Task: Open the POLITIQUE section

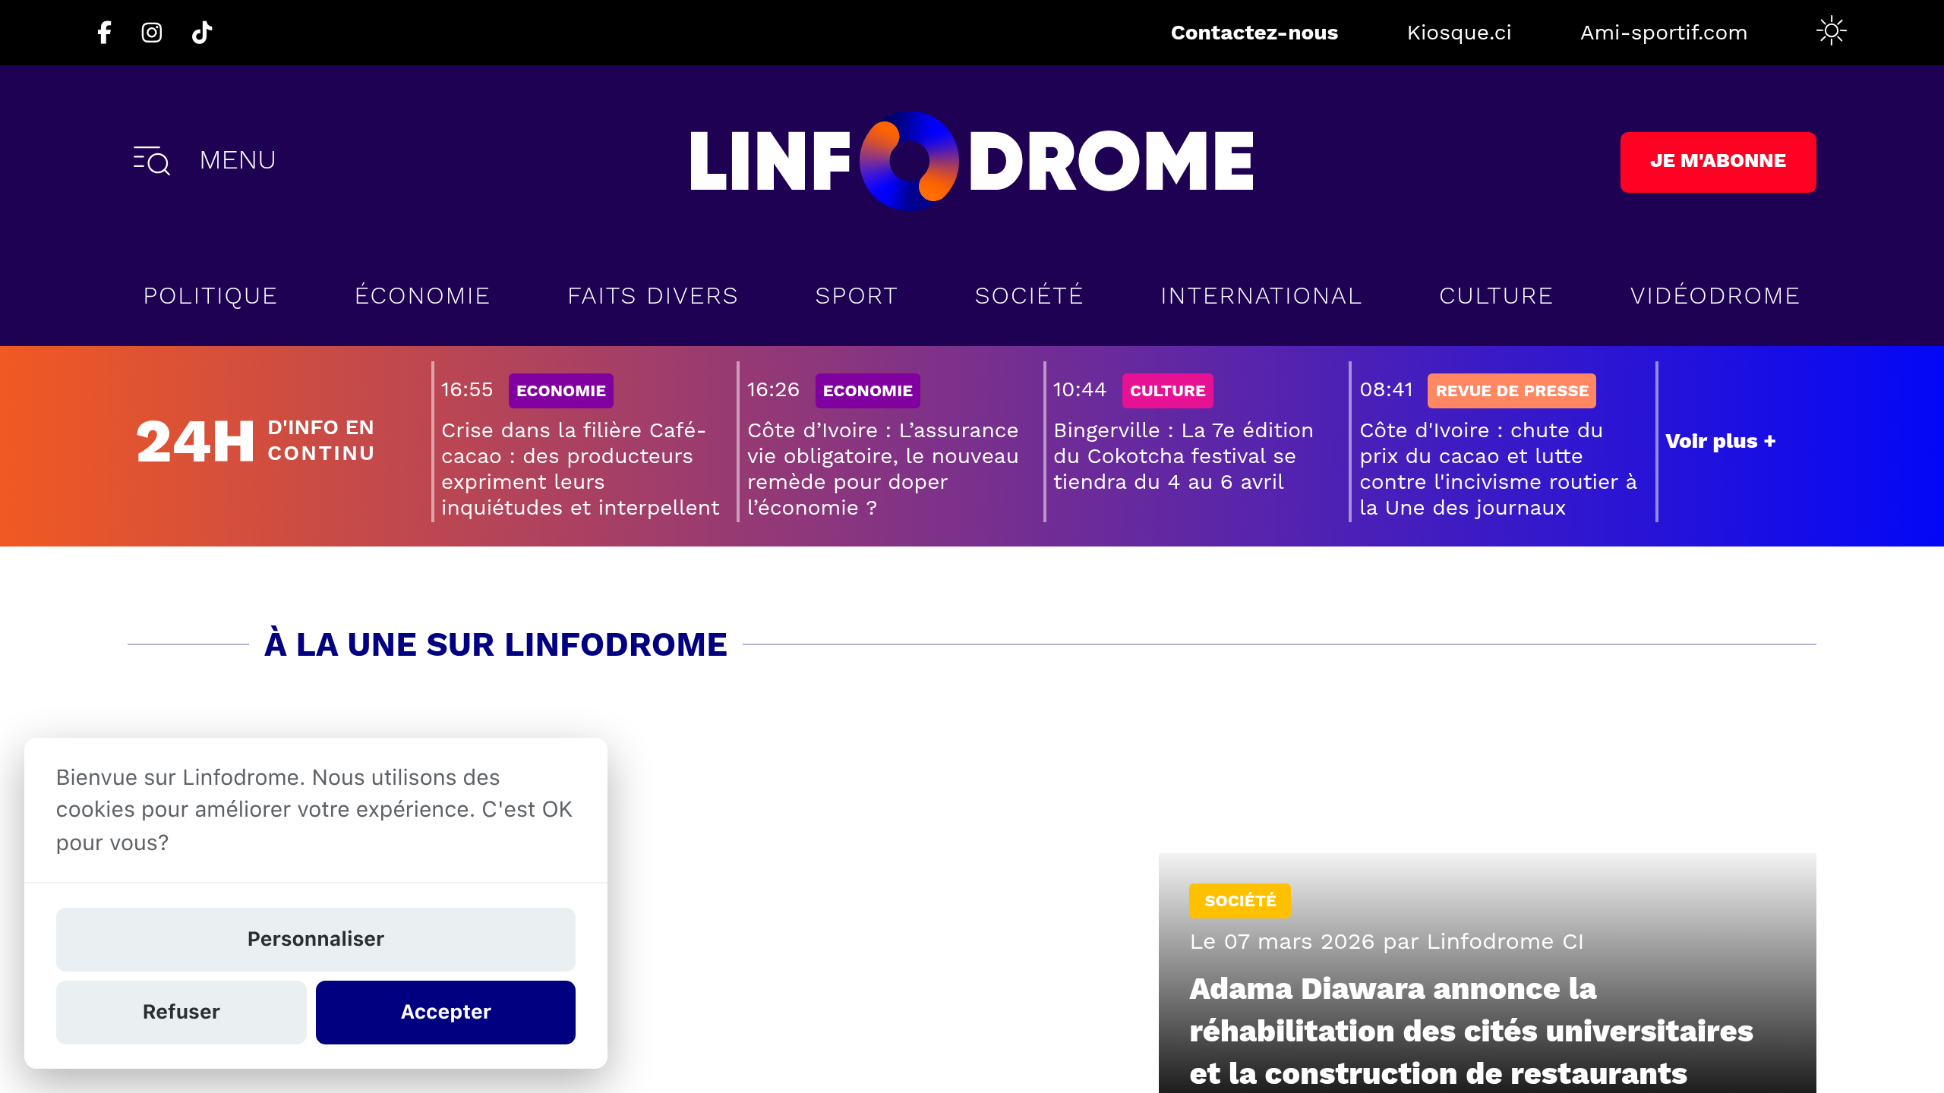Action: click(x=210, y=295)
